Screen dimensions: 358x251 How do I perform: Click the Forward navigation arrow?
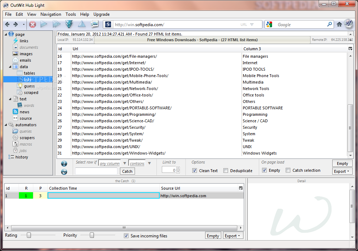[15, 24]
